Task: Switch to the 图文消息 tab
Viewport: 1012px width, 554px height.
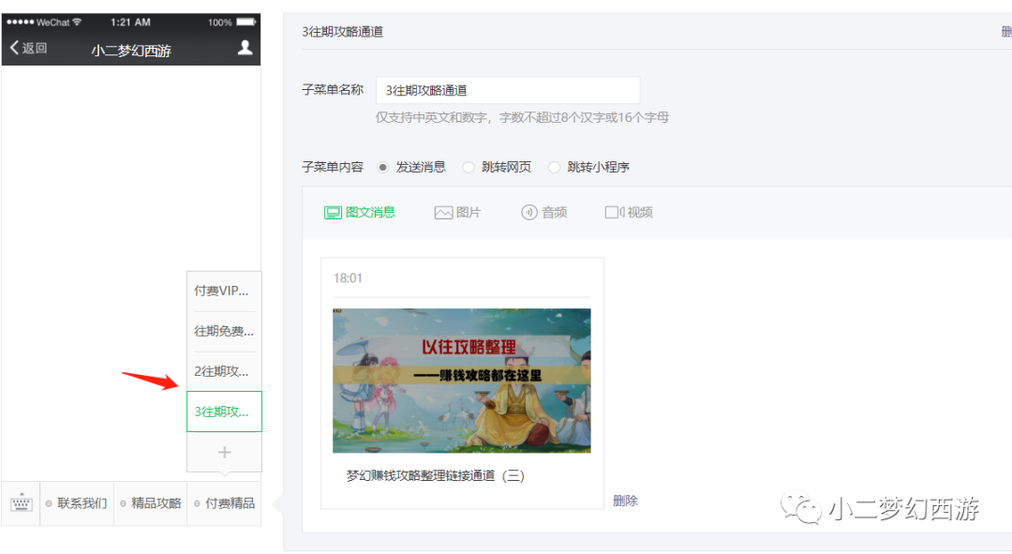Action: click(360, 213)
